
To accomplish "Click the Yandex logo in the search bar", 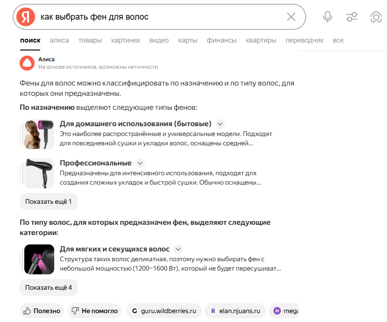I will tap(26, 17).
